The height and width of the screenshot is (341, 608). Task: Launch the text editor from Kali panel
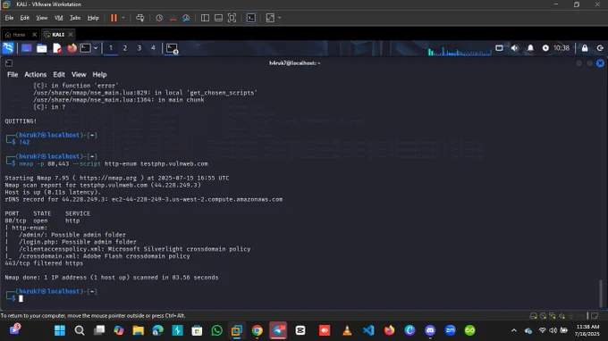(x=57, y=48)
